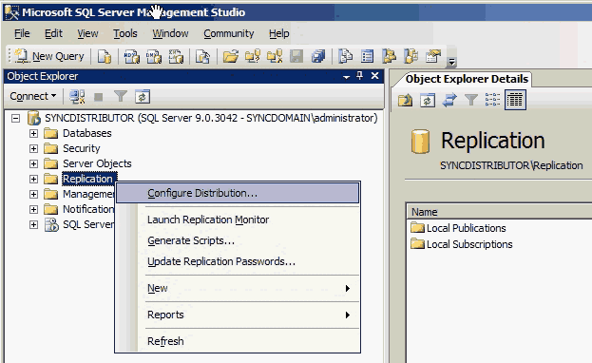The width and height of the screenshot is (592, 363).
Task: Open the Window menu
Action: click(170, 33)
